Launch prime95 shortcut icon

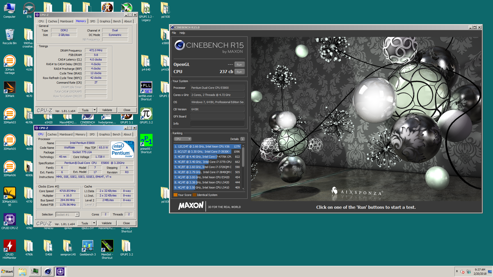click(x=146, y=144)
